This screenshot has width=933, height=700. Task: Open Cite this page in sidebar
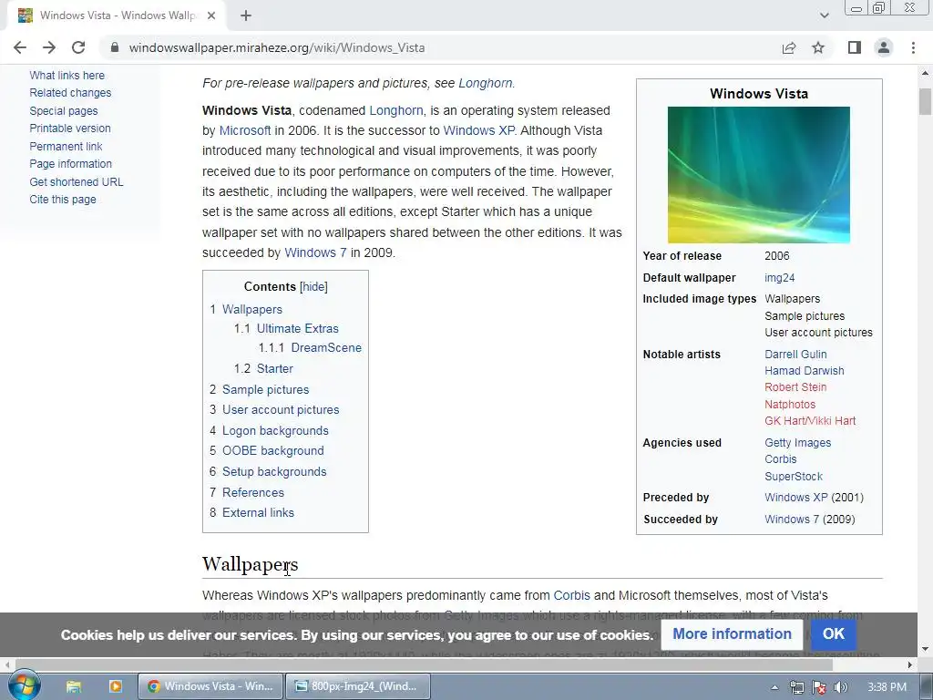63,200
